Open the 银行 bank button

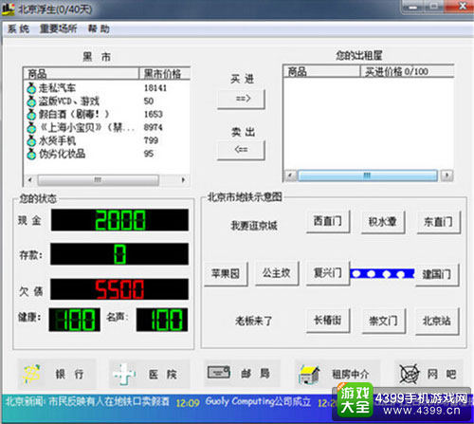(x=57, y=374)
